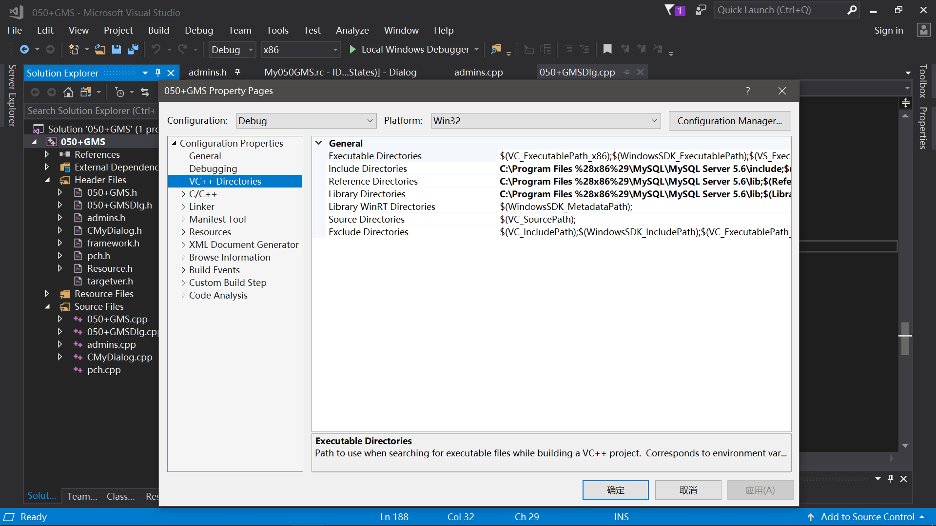Click Add to Source Control in status bar
The height and width of the screenshot is (526, 936).
pos(867,517)
